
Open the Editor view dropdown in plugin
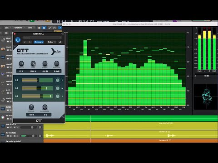pos(52,42)
